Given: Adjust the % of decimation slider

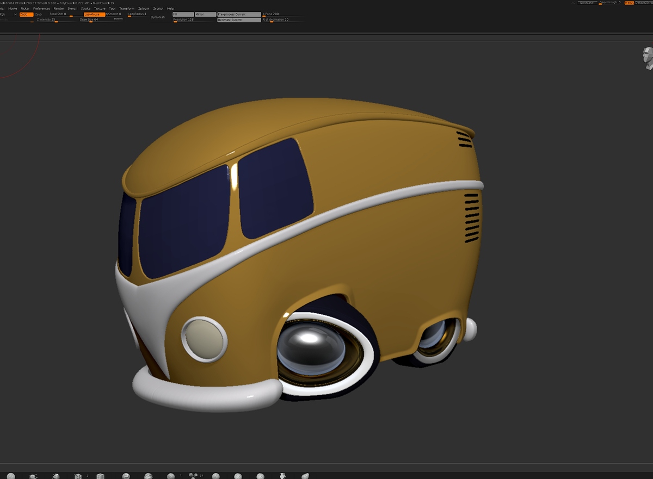Looking at the screenshot, I should (283, 20).
